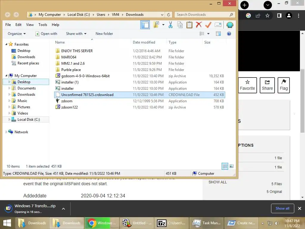Open the Share with dropdown
The image size is (305, 229).
coord(76,34)
